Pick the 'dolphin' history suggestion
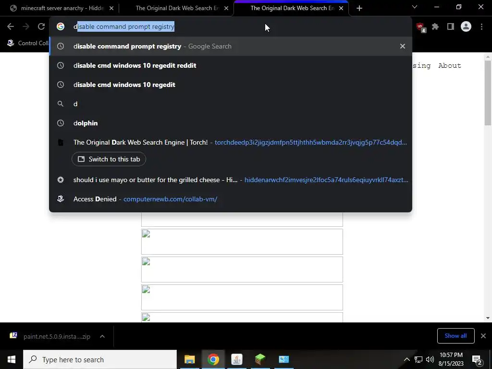Viewport: 492px width, 369px height. click(231, 123)
